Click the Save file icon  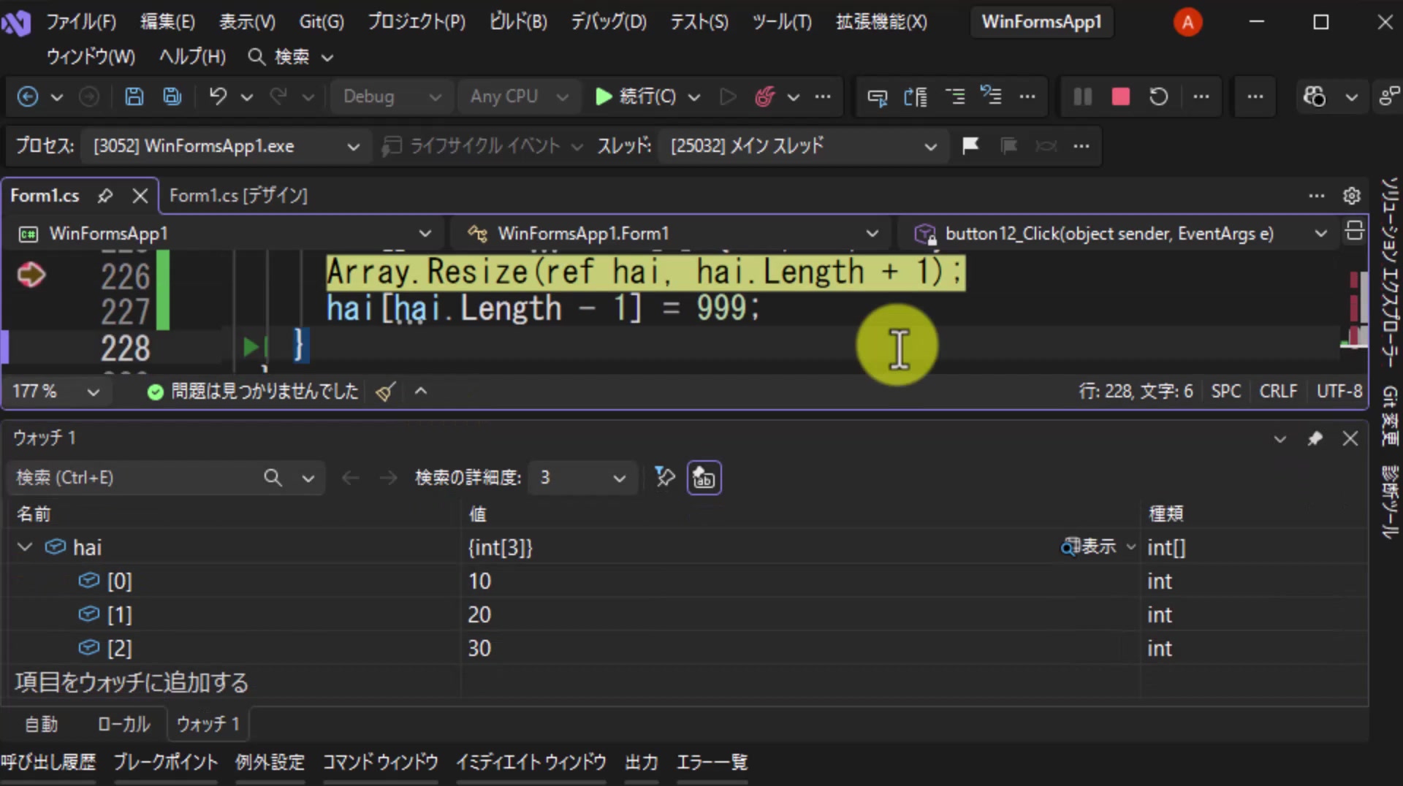click(134, 96)
